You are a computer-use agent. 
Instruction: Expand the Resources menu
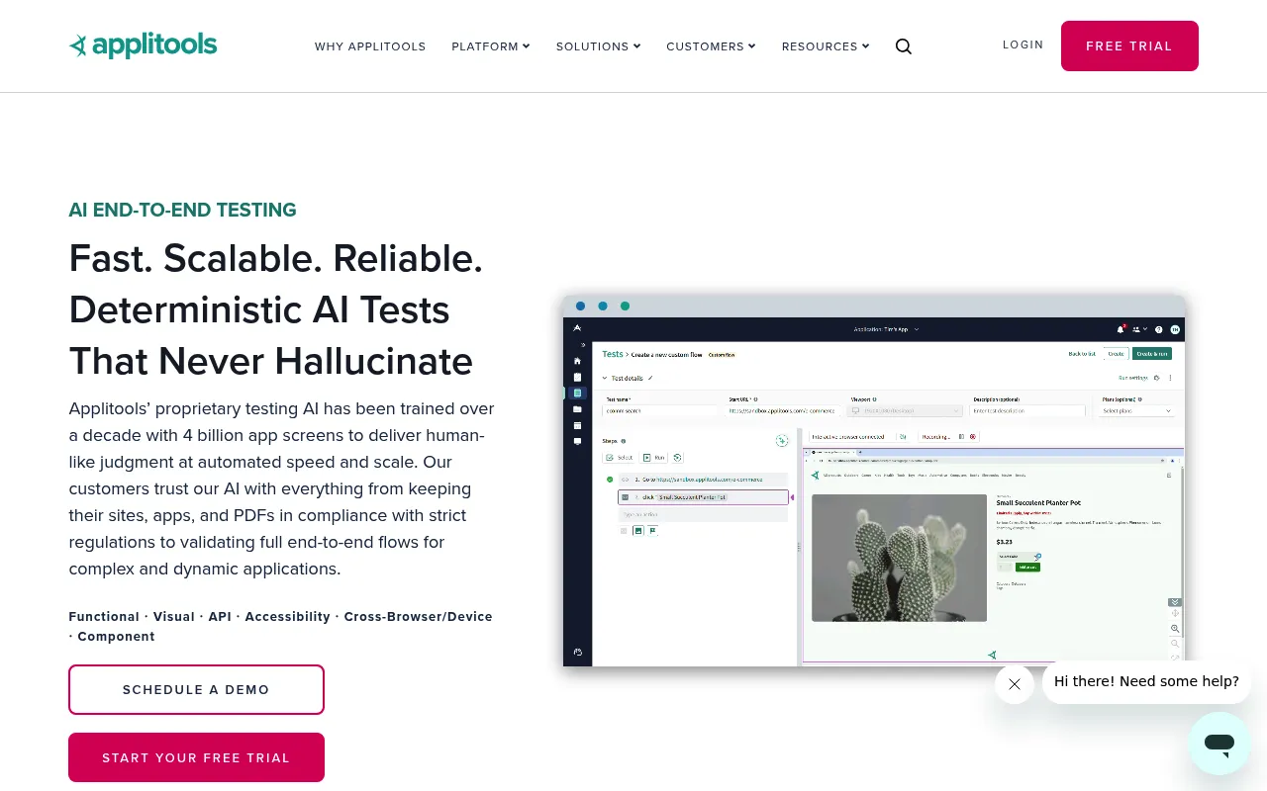click(x=826, y=46)
